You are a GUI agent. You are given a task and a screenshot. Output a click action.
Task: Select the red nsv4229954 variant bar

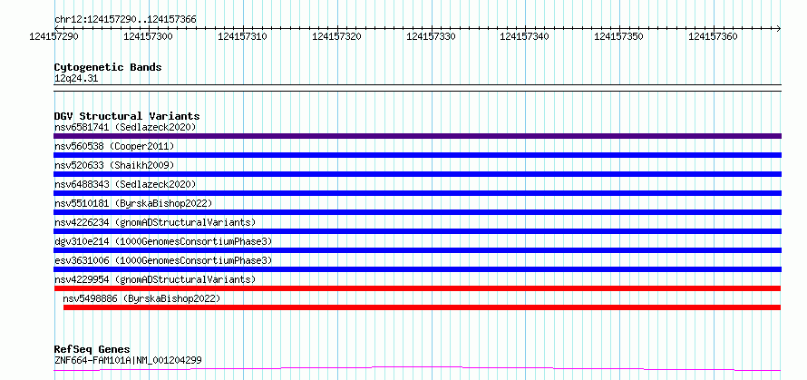[x=417, y=288]
